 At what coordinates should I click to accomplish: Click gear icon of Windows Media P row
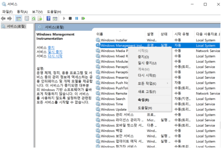98,51
